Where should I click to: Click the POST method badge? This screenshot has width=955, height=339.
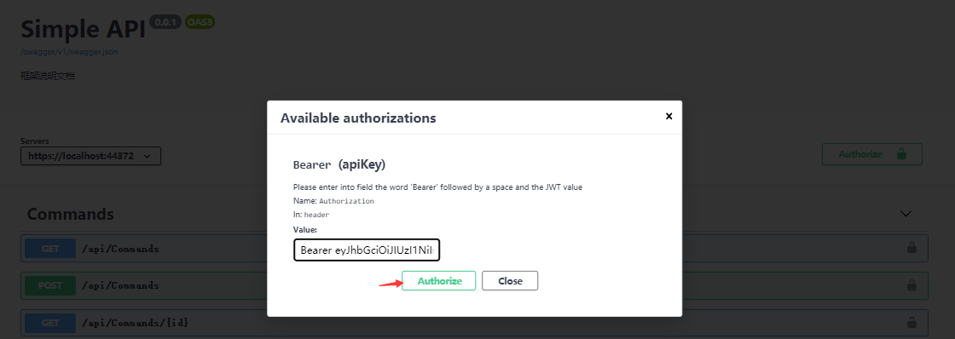(50, 284)
